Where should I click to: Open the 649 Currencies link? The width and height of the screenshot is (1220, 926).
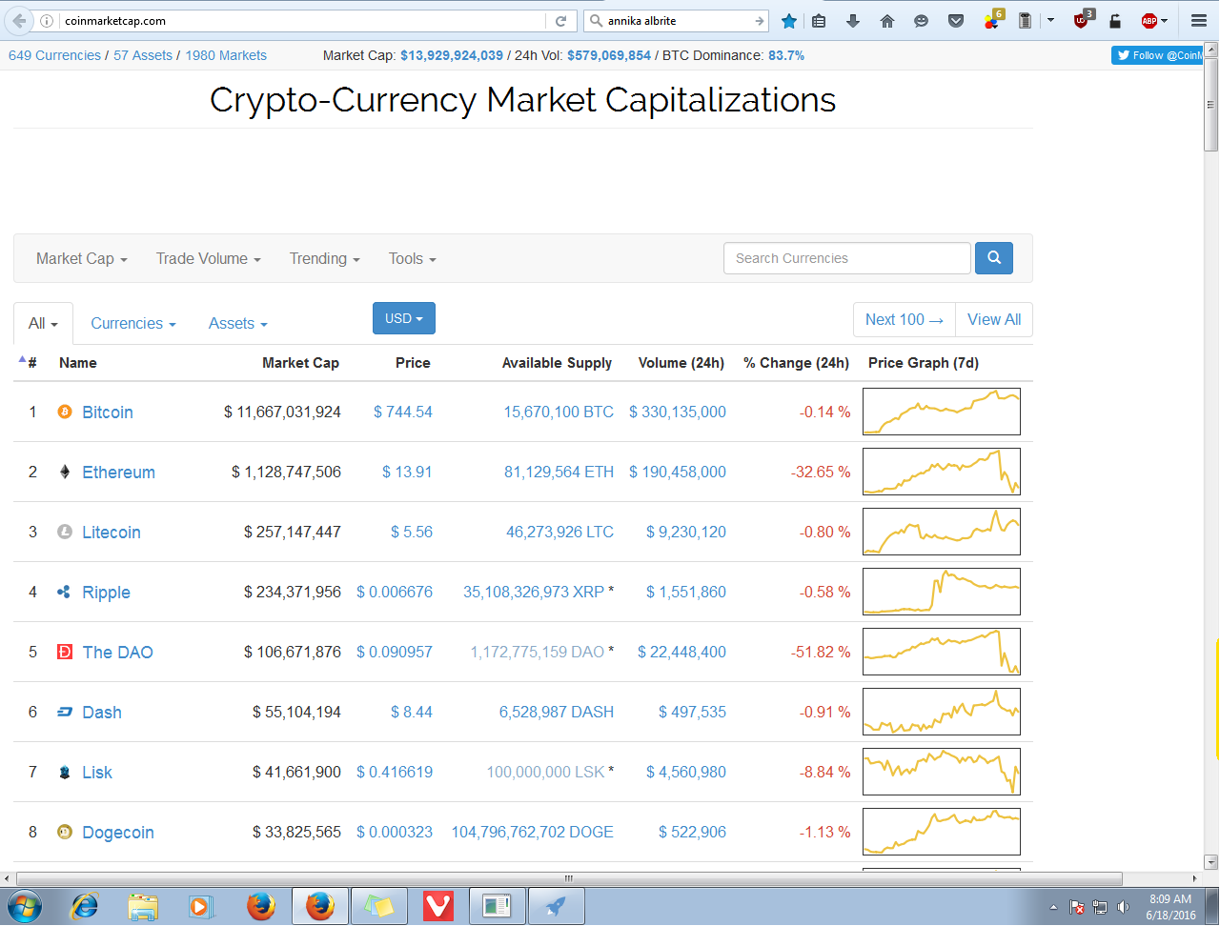[x=54, y=55]
